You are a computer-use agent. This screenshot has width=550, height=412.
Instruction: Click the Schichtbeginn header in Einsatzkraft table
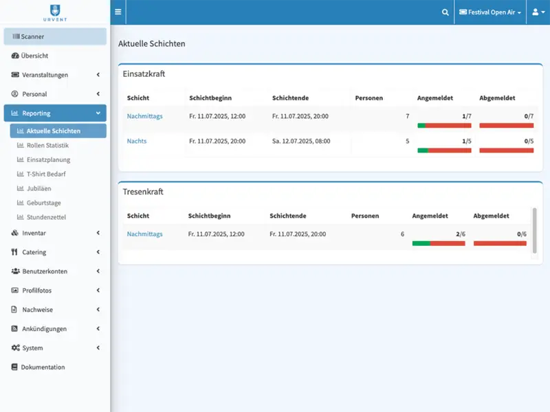point(210,98)
